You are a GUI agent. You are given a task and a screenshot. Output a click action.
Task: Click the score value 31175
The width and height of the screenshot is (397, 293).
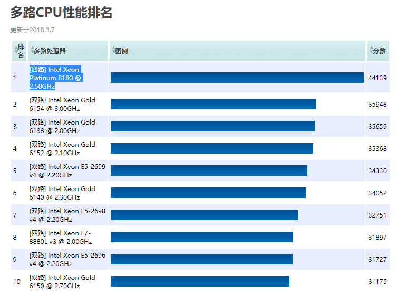pyautogui.click(x=377, y=281)
